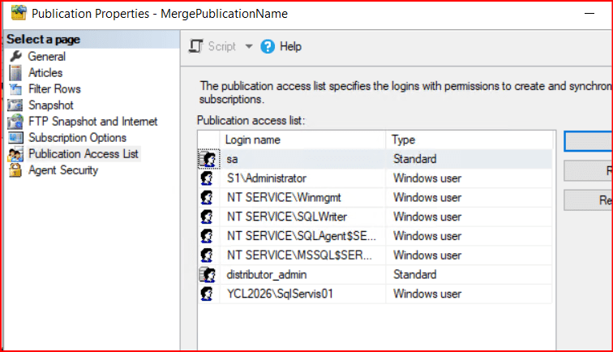This screenshot has height=352, width=613.
Task: Click the user icon beside sa login
Action: (x=207, y=159)
